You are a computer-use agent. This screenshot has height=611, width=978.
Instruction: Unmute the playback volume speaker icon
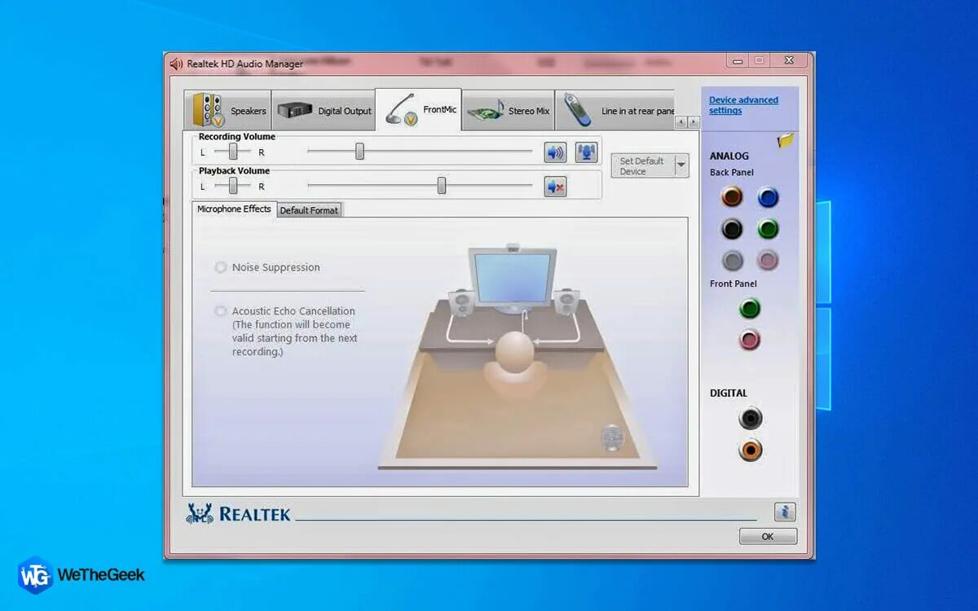pos(555,187)
